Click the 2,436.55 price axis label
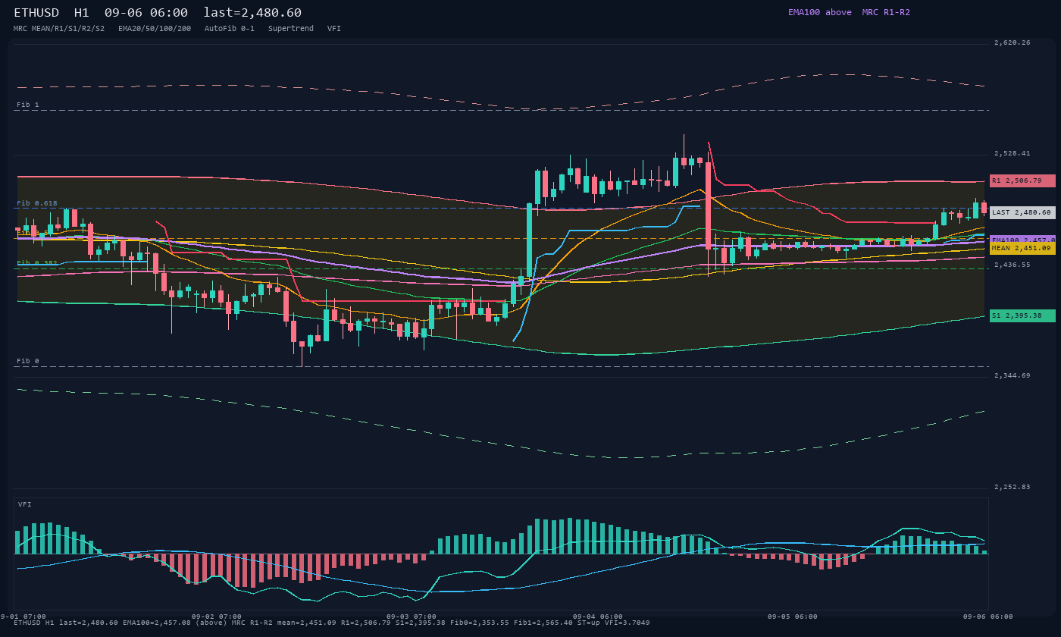This screenshot has height=637, width=1061. point(1012,265)
